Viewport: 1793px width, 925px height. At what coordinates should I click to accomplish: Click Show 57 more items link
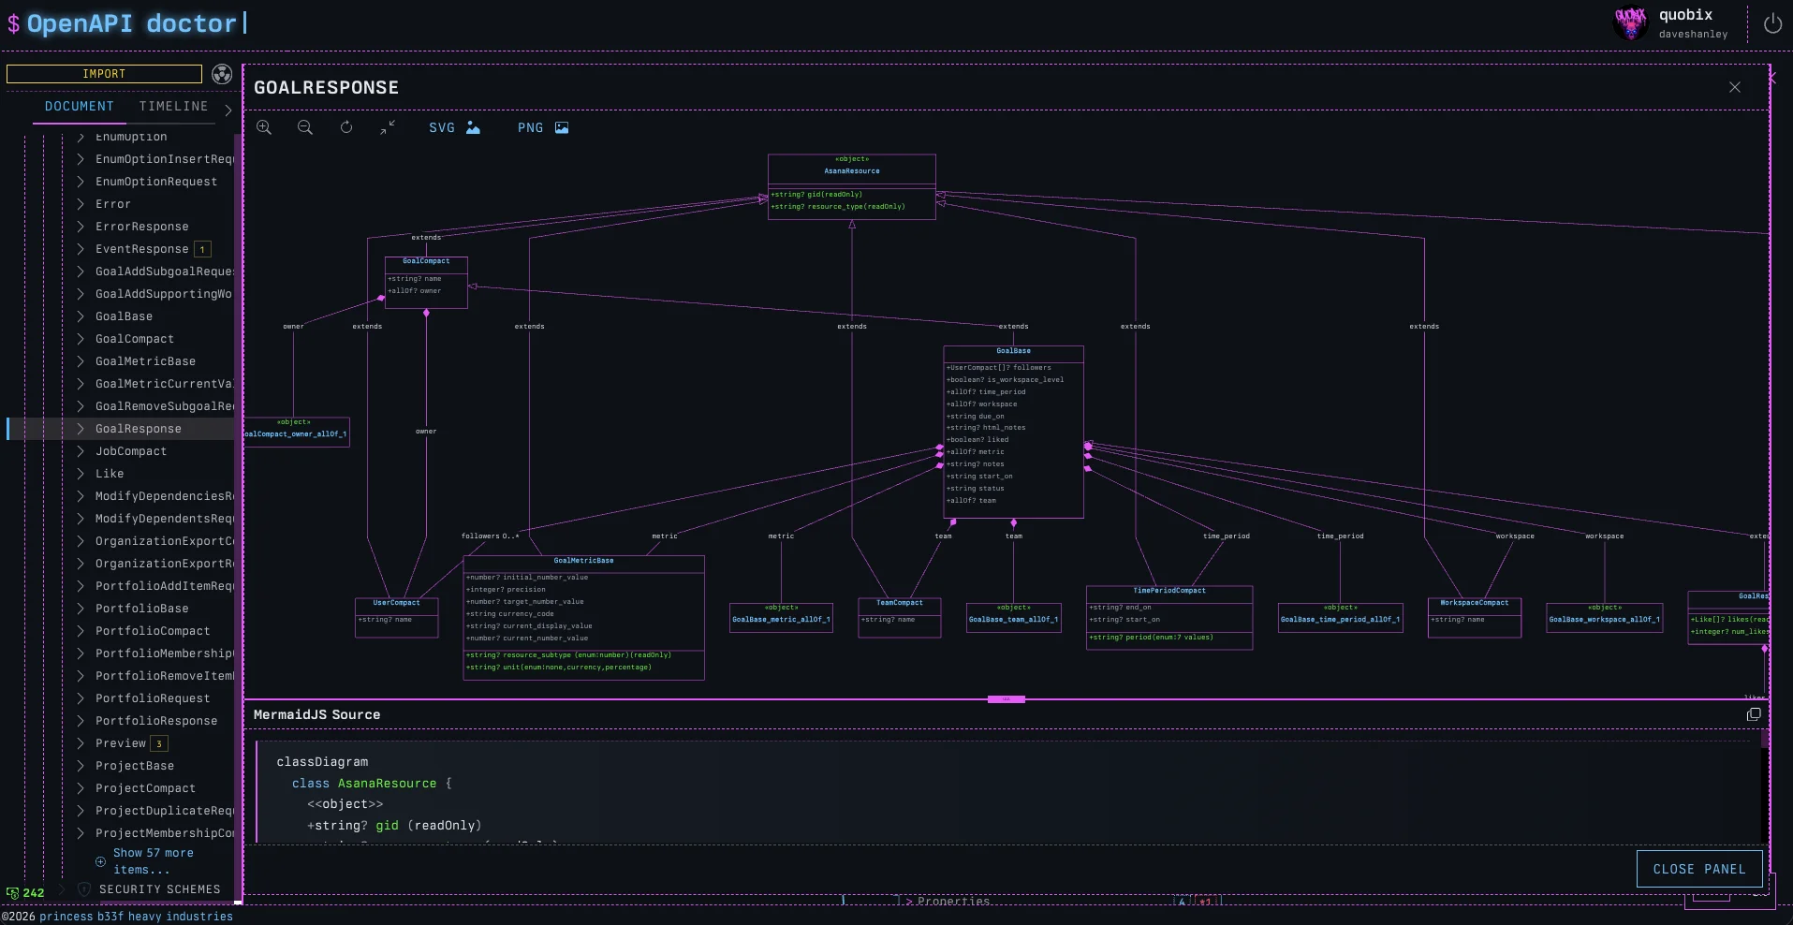[x=153, y=861]
